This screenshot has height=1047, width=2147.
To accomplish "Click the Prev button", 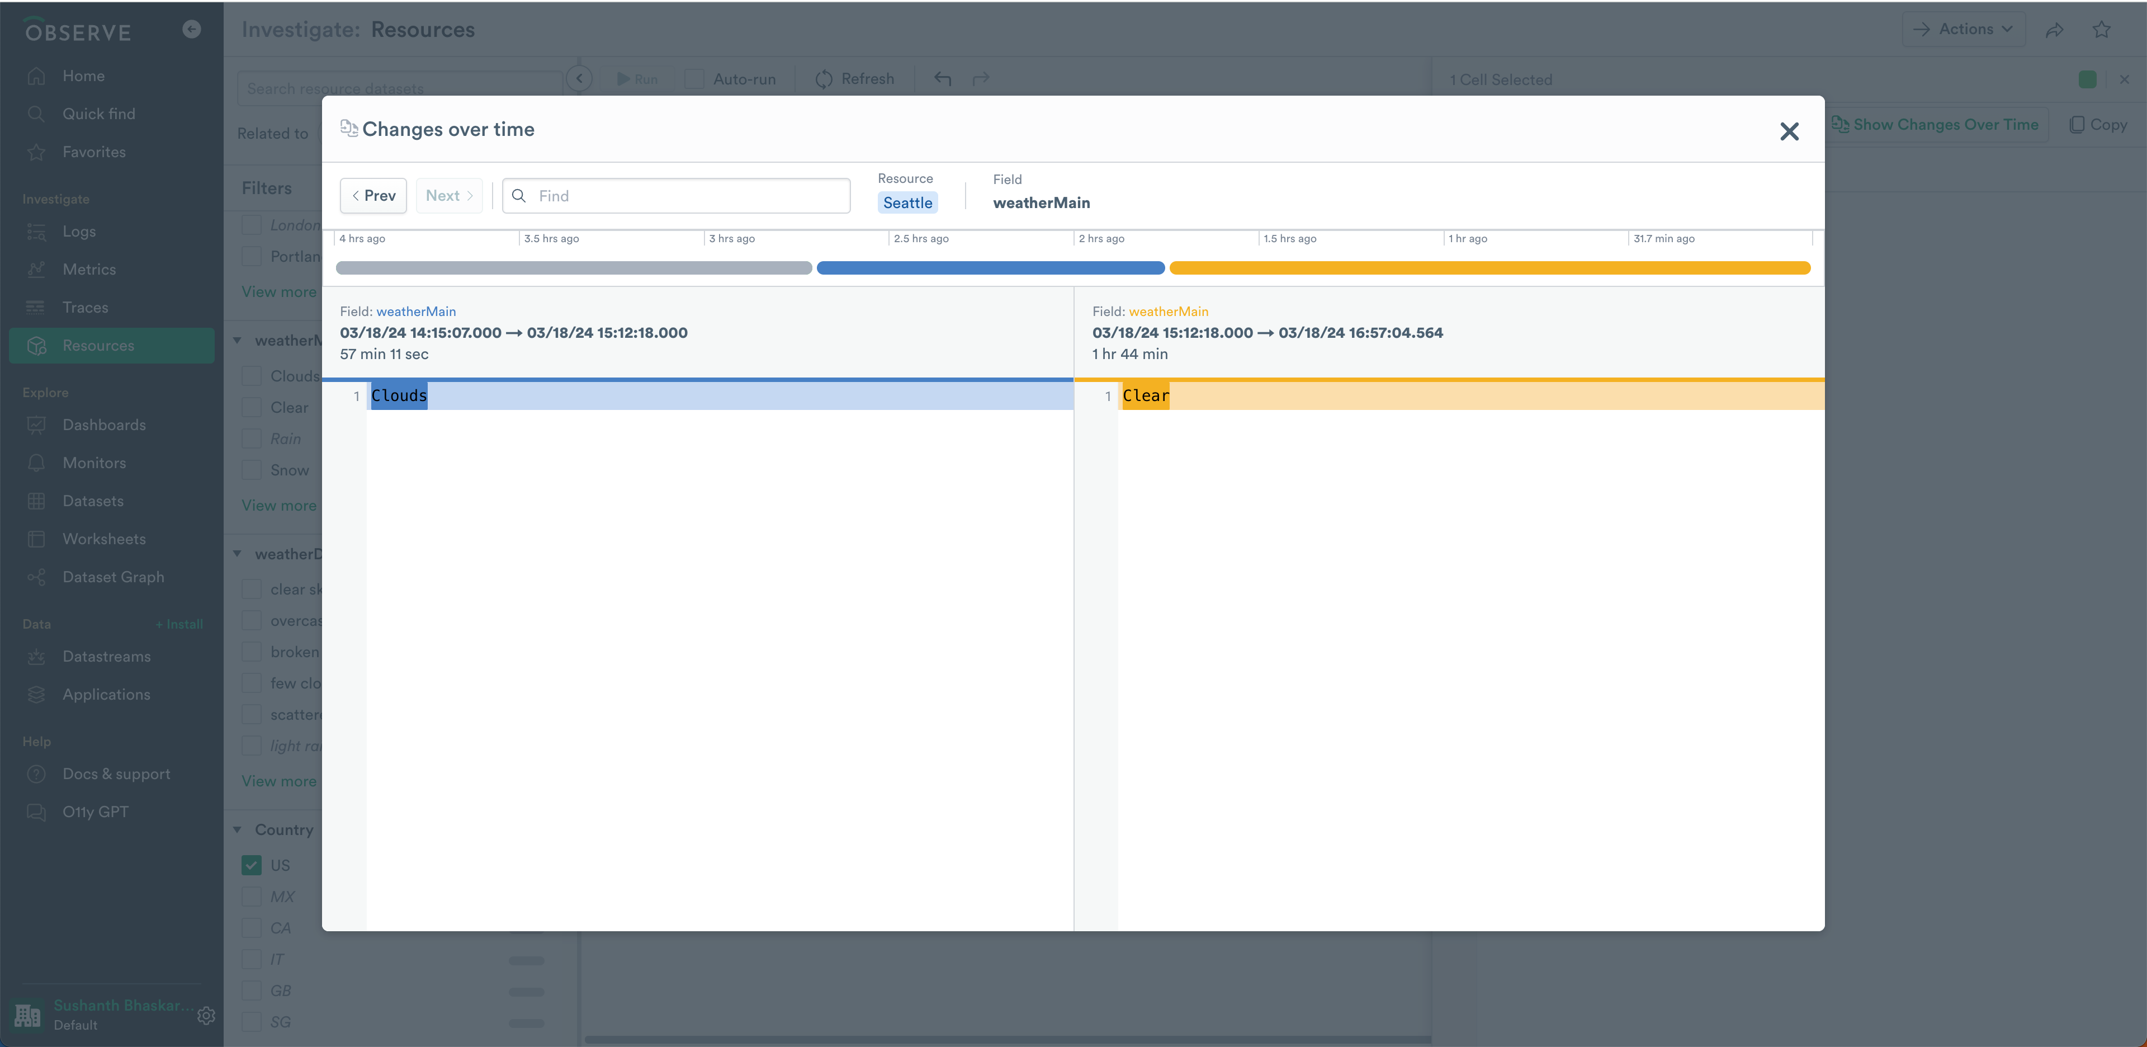I will (x=373, y=196).
